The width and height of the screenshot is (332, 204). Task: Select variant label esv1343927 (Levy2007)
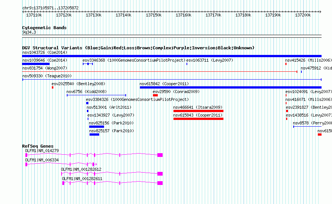pos(111,115)
